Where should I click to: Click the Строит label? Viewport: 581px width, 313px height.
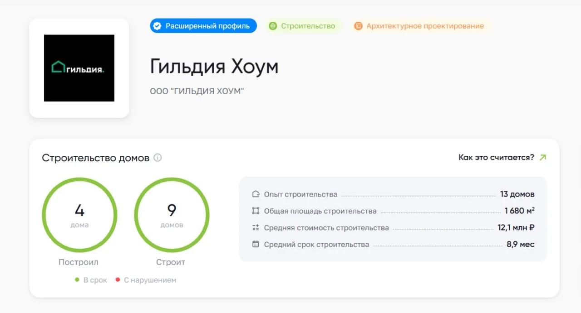171,262
